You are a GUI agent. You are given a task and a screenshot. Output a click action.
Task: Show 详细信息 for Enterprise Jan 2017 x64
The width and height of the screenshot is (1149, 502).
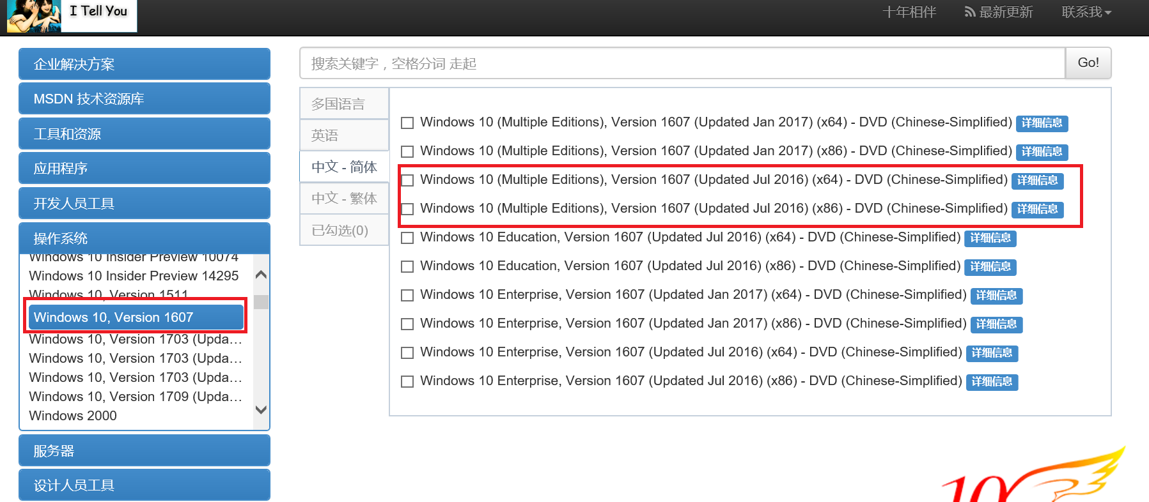pyautogui.click(x=997, y=296)
